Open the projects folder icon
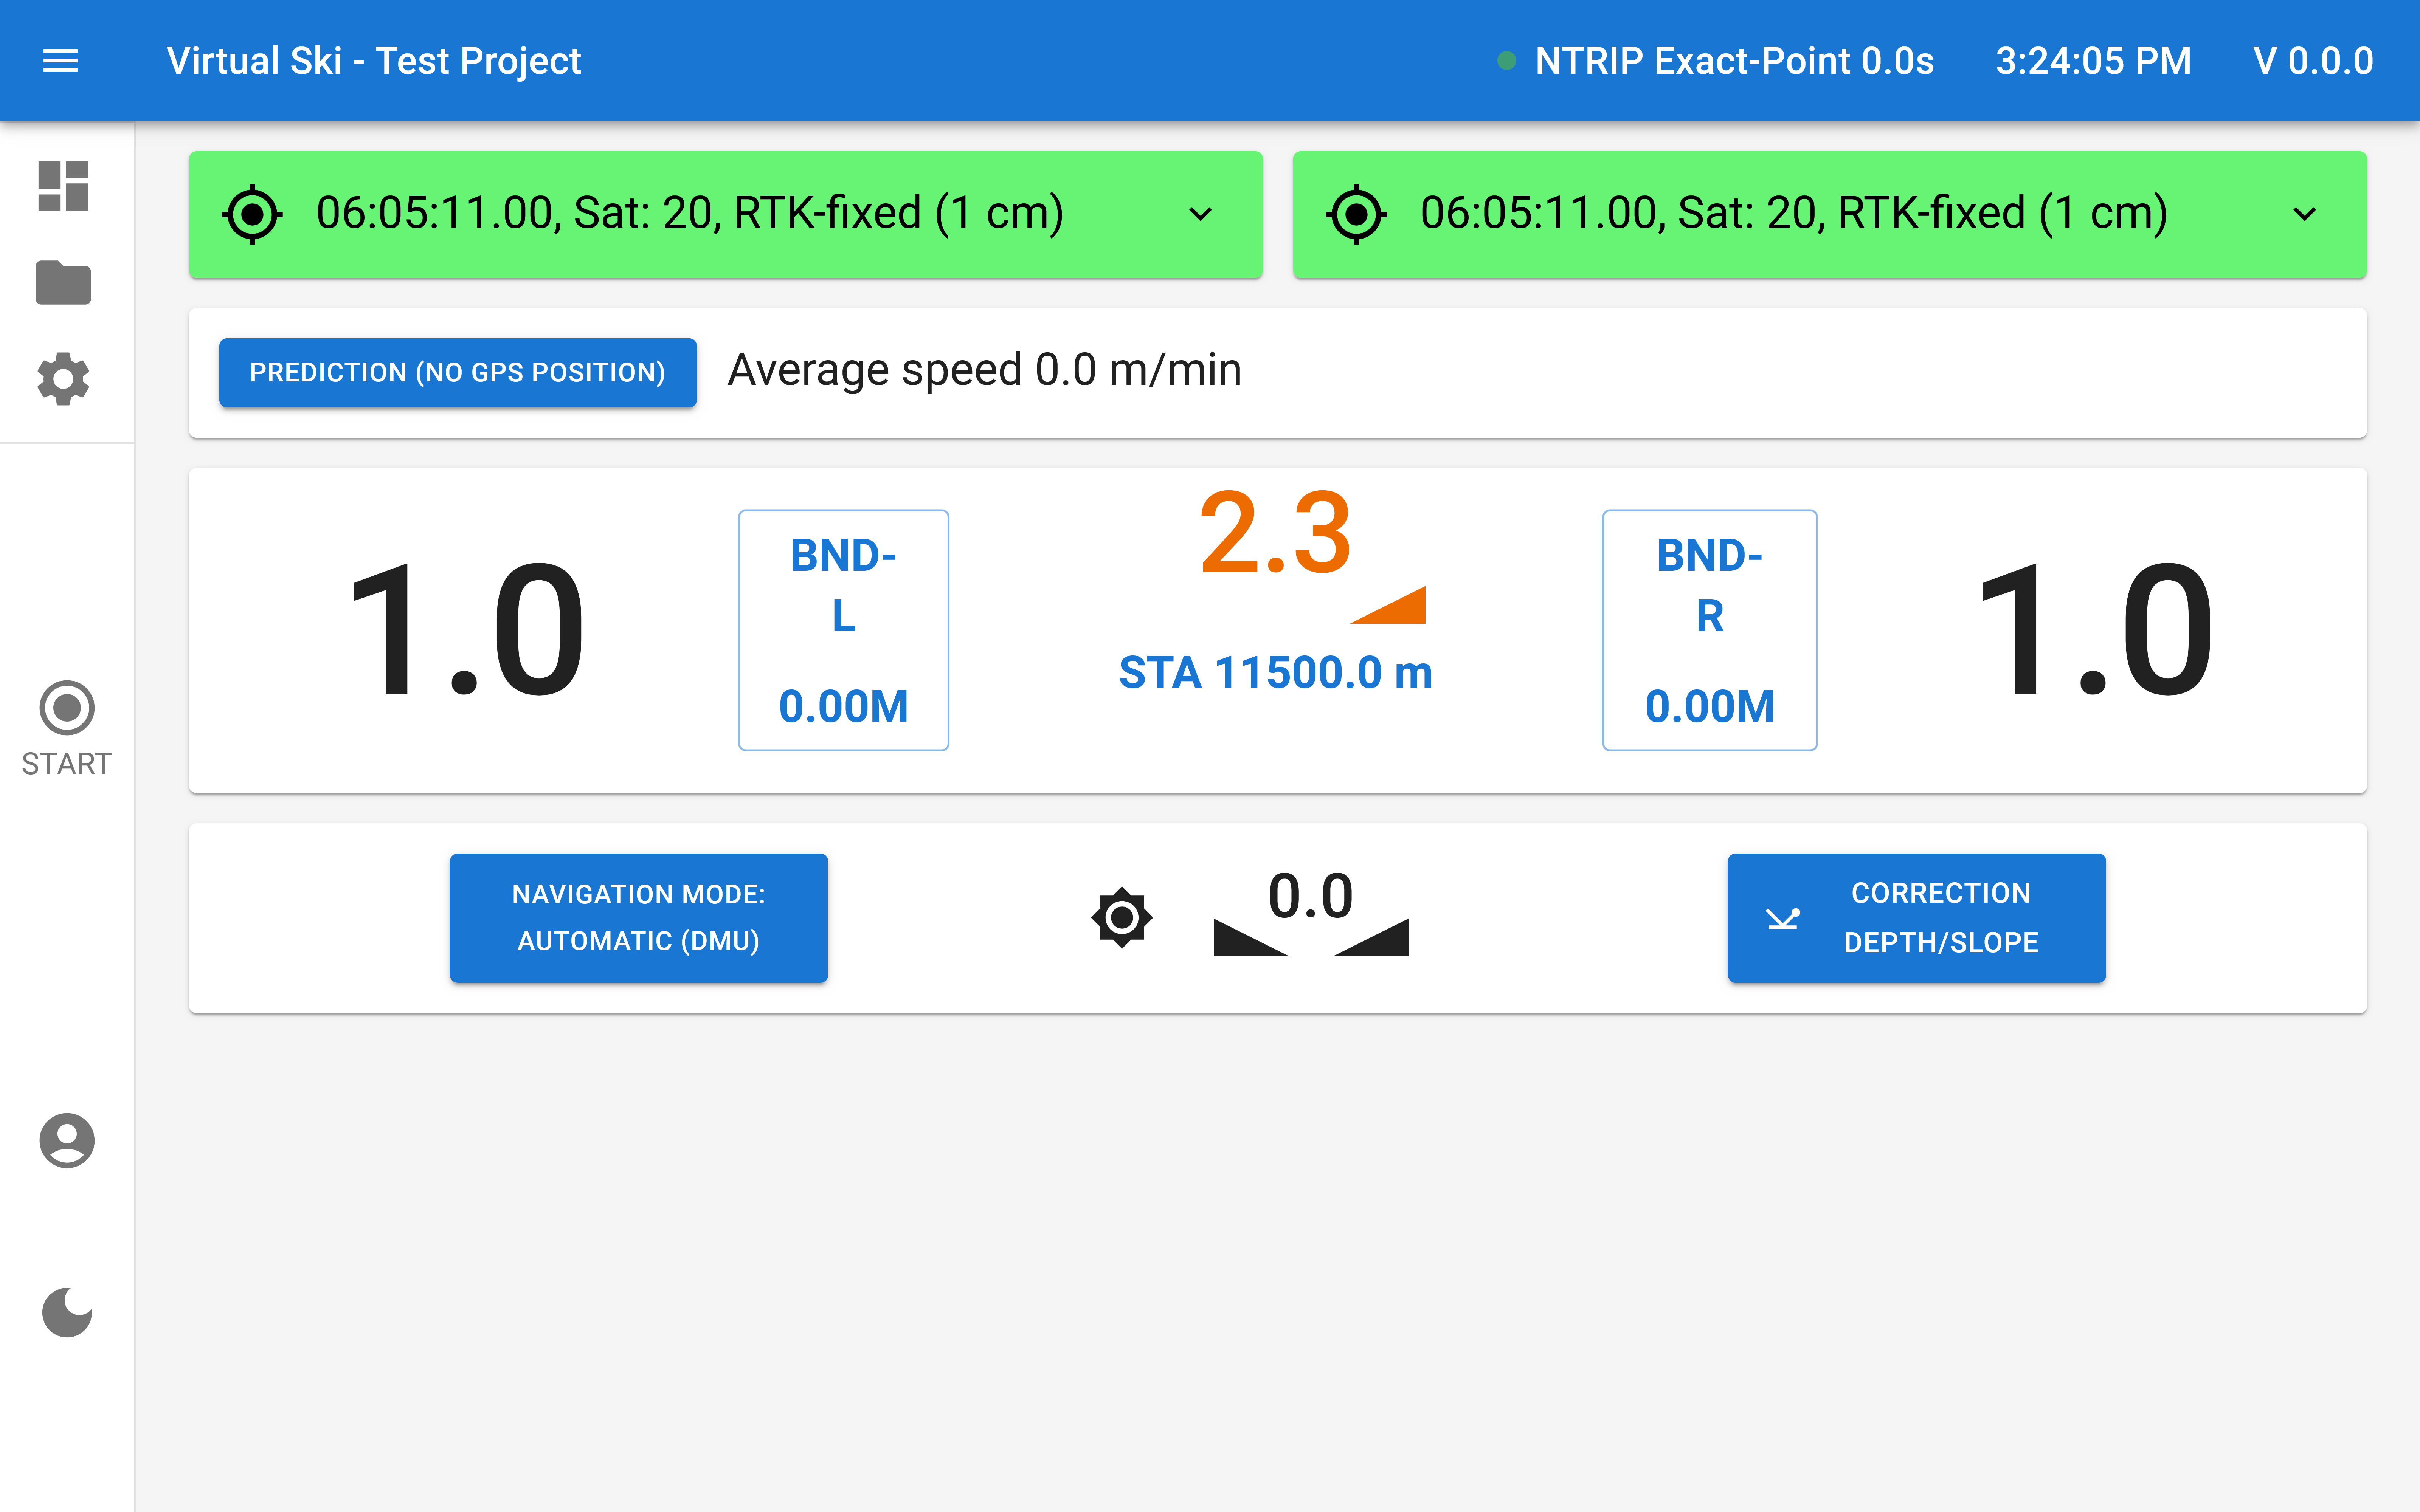The image size is (2420, 1512). [63, 283]
